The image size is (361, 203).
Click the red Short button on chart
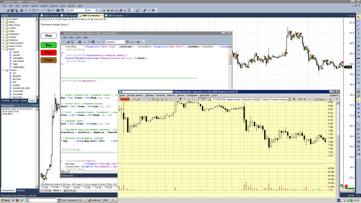(x=49, y=52)
